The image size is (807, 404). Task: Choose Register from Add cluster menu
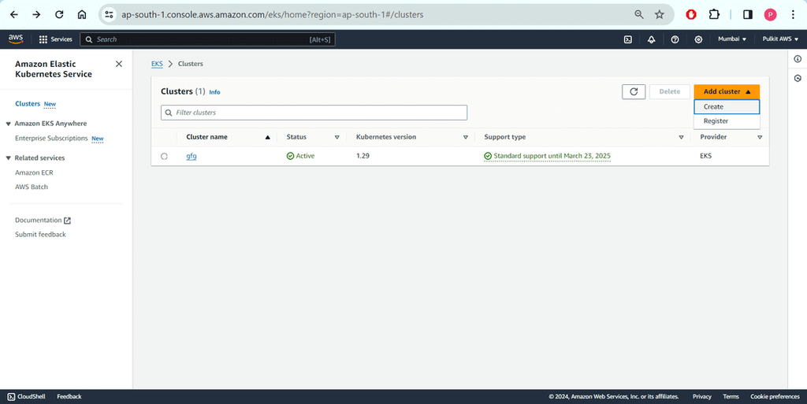point(726,121)
